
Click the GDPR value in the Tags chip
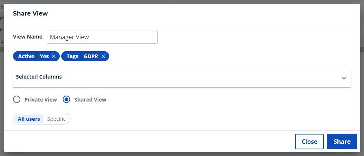(91, 56)
